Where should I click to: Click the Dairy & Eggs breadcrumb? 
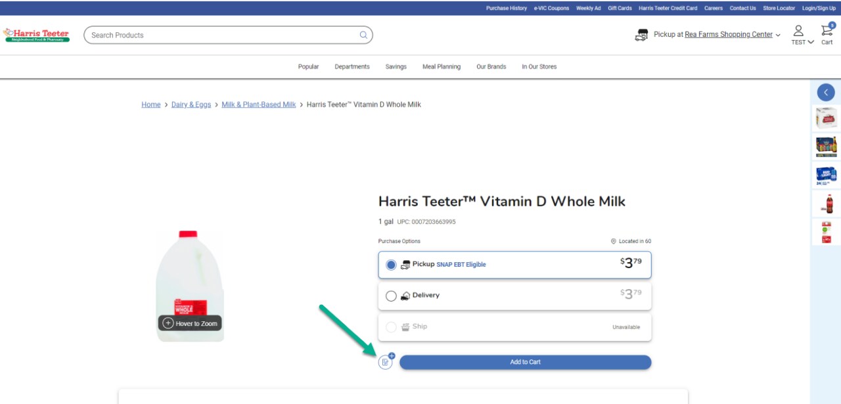pos(191,104)
